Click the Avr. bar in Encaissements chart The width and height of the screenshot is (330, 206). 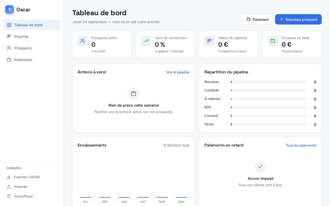(86, 198)
